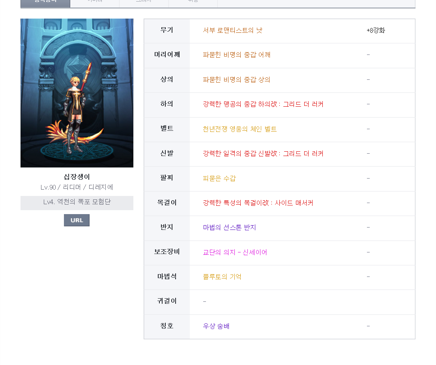The image size is (436, 365).
Task: Open shoes item 강력한 일격의 중갑 신발
Action: [x=263, y=153]
